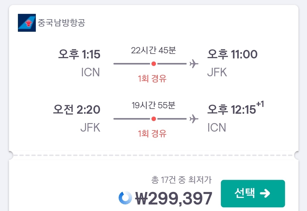Click the blue loading circle beside the price
Screen dimensions: 307x211
point(125,198)
